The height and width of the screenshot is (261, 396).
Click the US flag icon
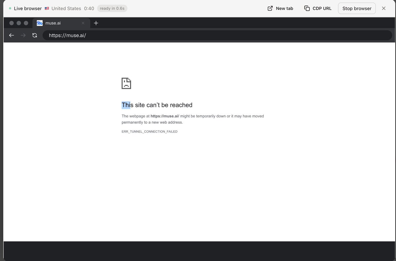point(47,8)
